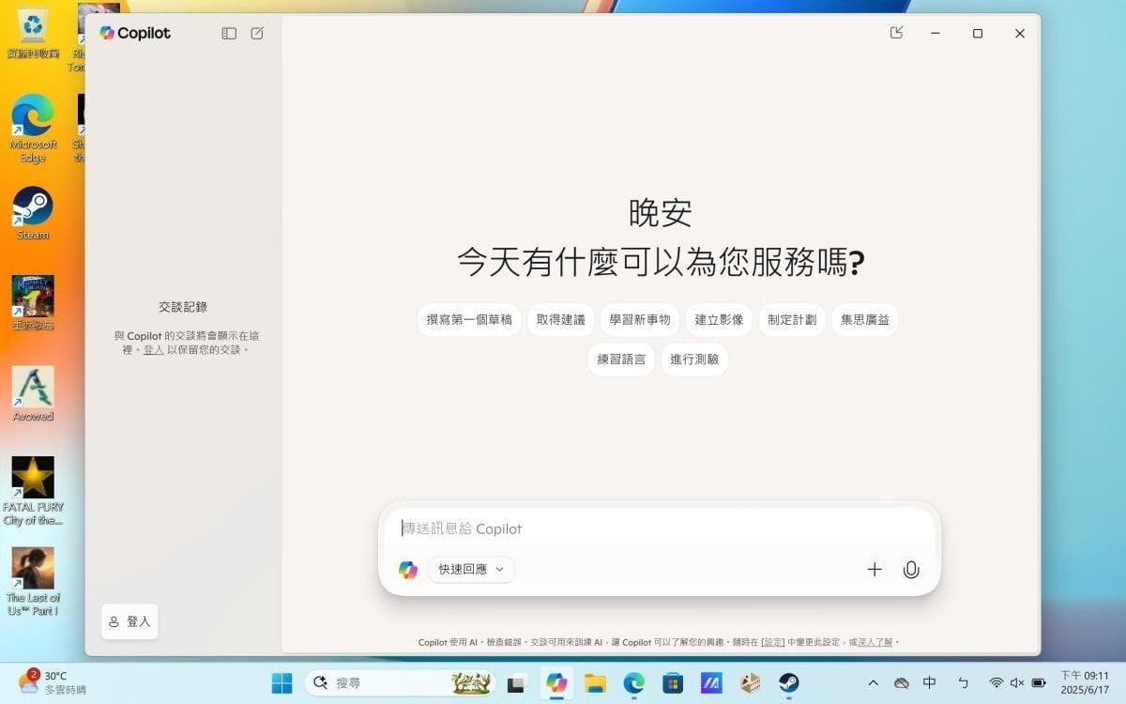Viewport: 1126px width, 704px height.
Task: Click the 撰寫第一個草稿 suggestion chip
Action: (x=469, y=320)
